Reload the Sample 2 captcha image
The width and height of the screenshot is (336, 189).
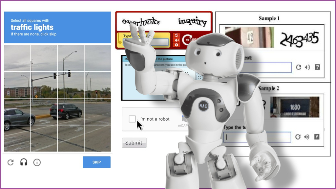point(298,137)
